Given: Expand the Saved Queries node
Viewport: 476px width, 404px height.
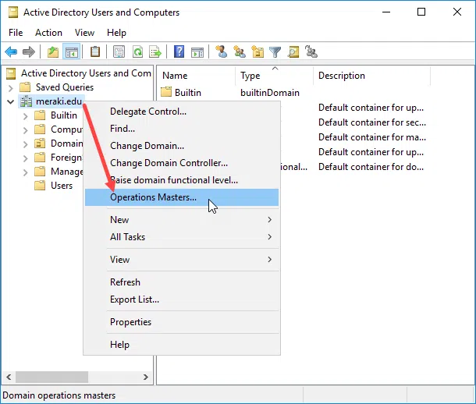Looking at the screenshot, I should coord(11,88).
